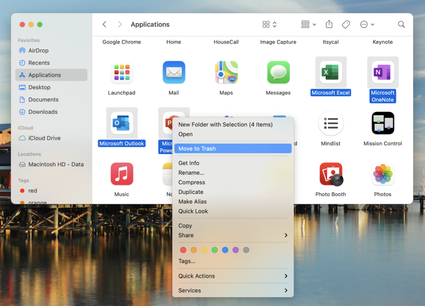
Task: Click the Photo Booth app icon
Action: point(331,174)
